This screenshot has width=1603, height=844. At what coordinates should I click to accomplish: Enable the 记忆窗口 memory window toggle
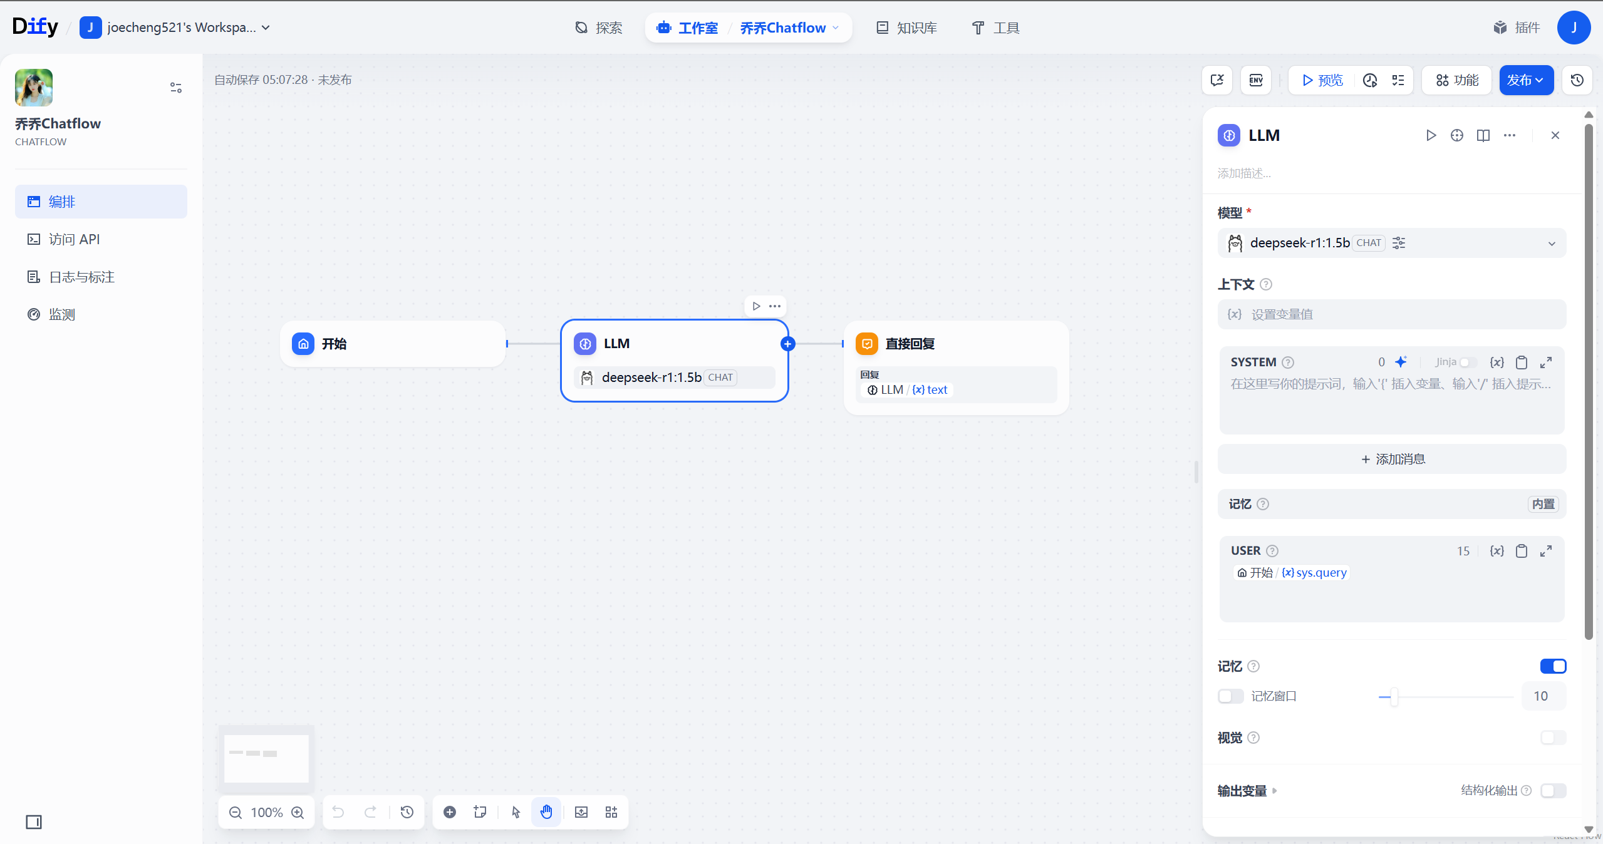[1230, 696]
